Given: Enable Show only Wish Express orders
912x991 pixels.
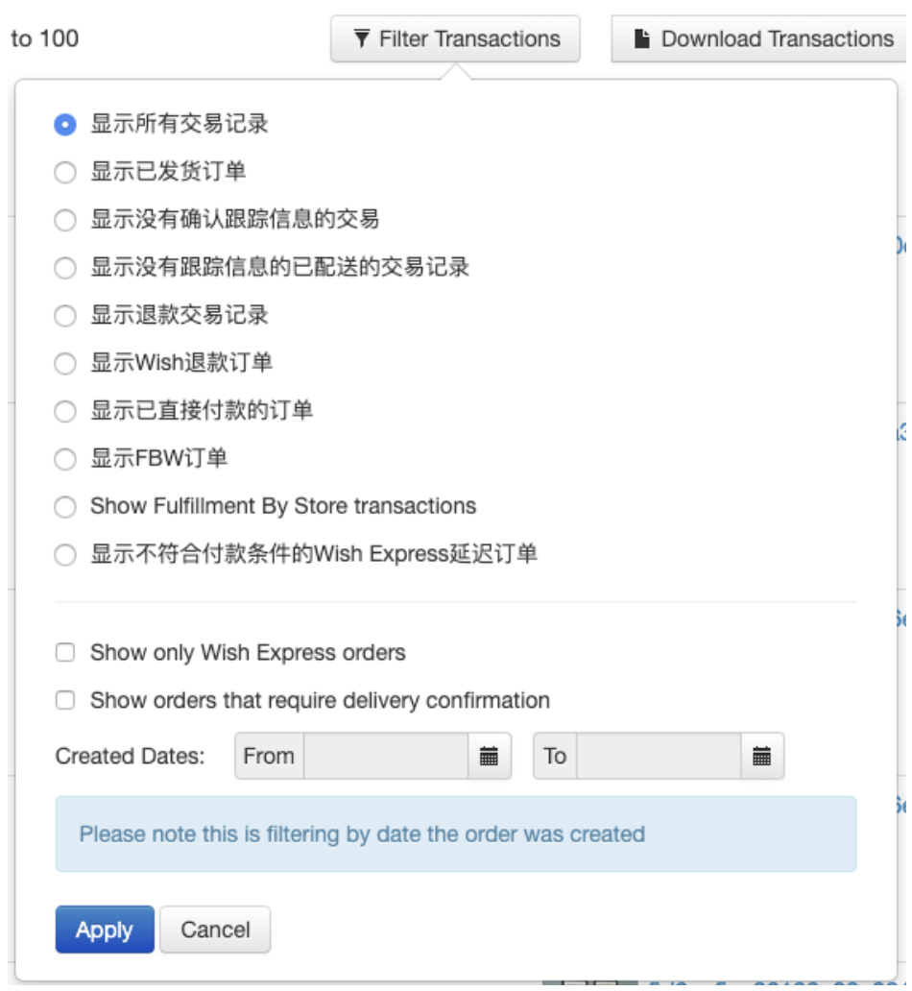Looking at the screenshot, I should tap(64, 652).
